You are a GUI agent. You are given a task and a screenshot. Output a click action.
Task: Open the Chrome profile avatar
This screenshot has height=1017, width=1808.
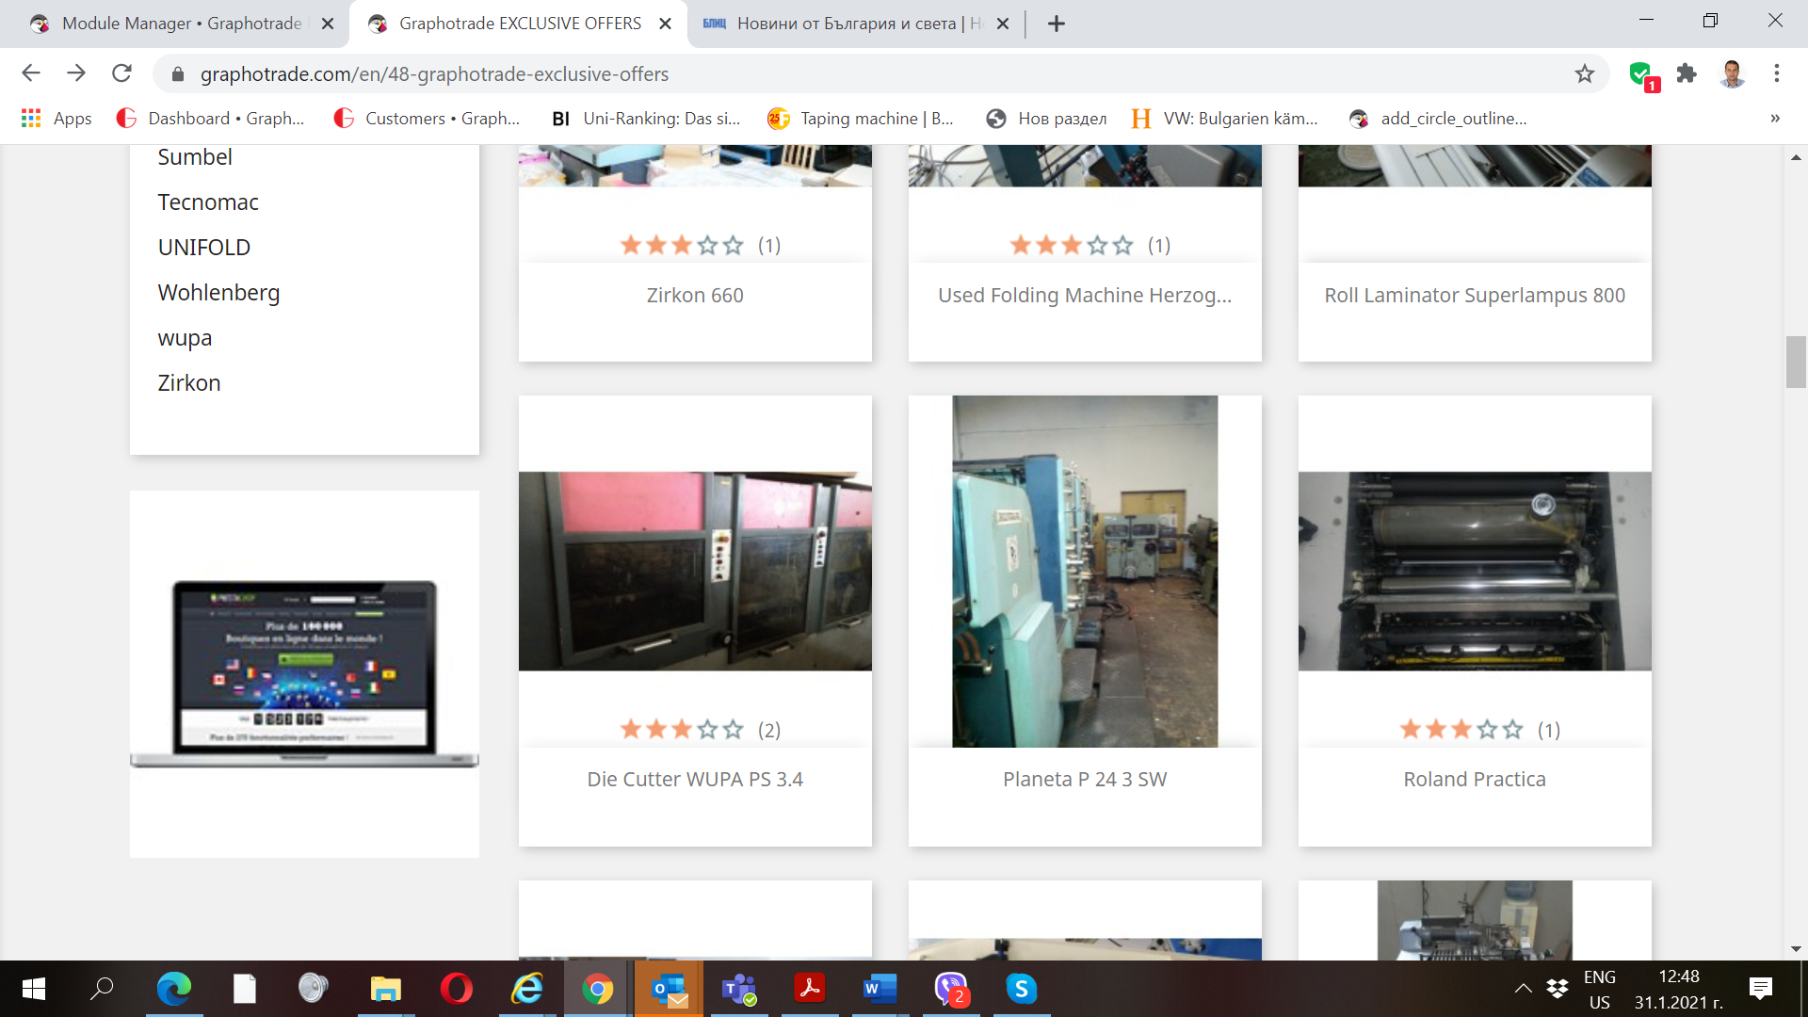(x=1732, y=73)
